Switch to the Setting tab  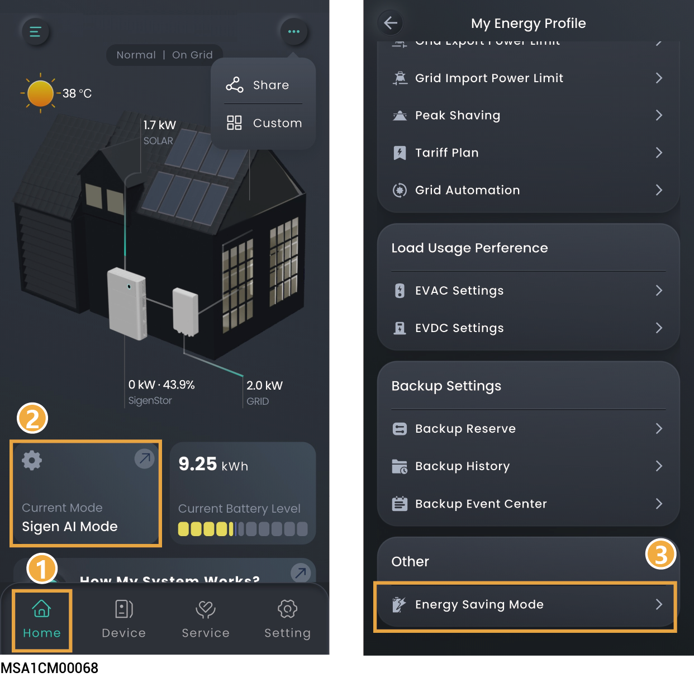[x=287, y=621]
